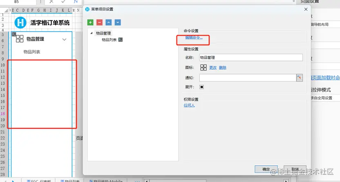Collapse the 物品管理 tree node
Image resolution: width=340 pixels, height=182 pixels.
[x=92, y=33]
